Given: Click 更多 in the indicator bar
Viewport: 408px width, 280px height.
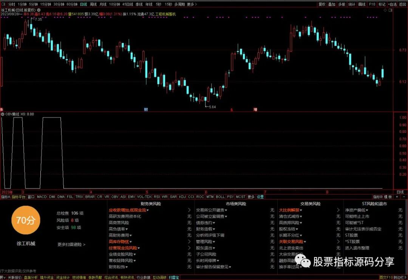Looking at the screenshot, I should 251,197.
